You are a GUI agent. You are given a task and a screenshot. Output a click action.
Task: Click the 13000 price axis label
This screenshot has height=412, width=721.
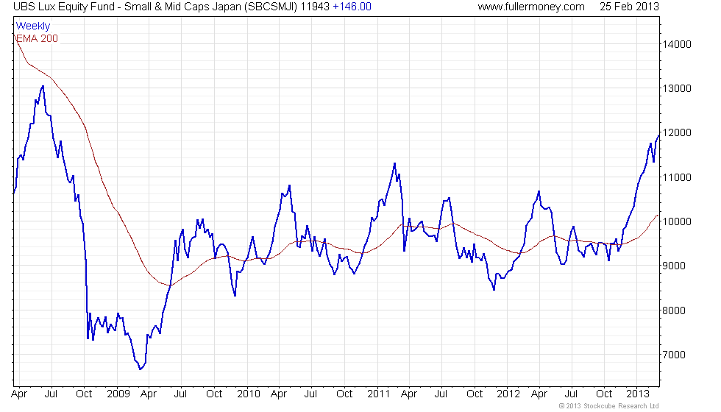coord(677,89)
